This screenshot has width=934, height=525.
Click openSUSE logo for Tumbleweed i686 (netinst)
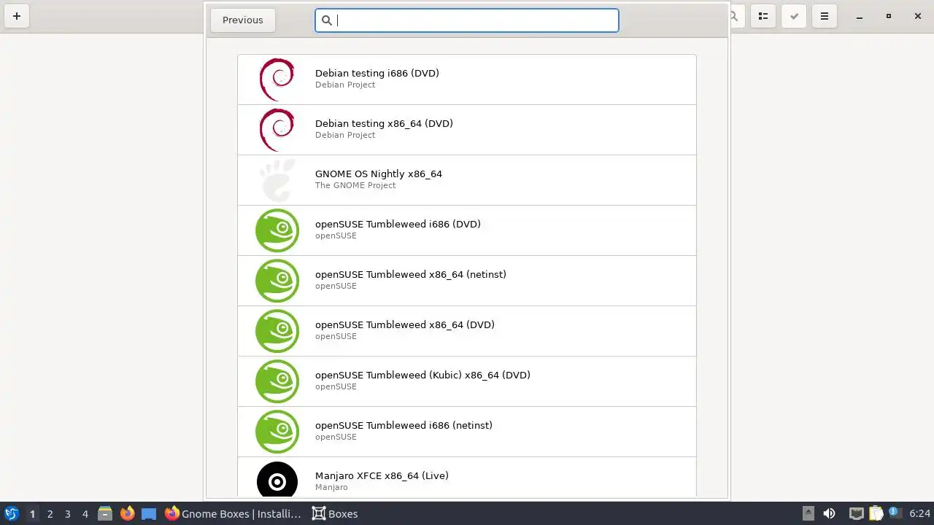pos(277,432)
